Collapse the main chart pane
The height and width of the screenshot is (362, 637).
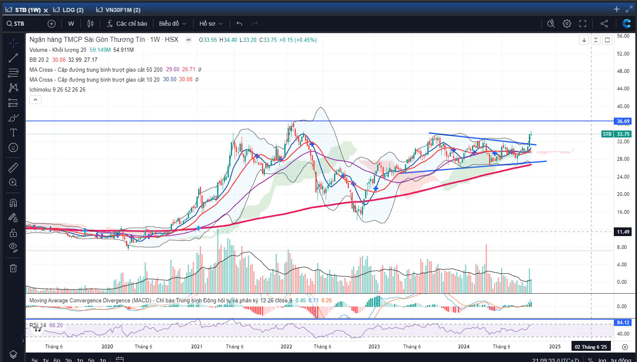(x=596, y=40)
